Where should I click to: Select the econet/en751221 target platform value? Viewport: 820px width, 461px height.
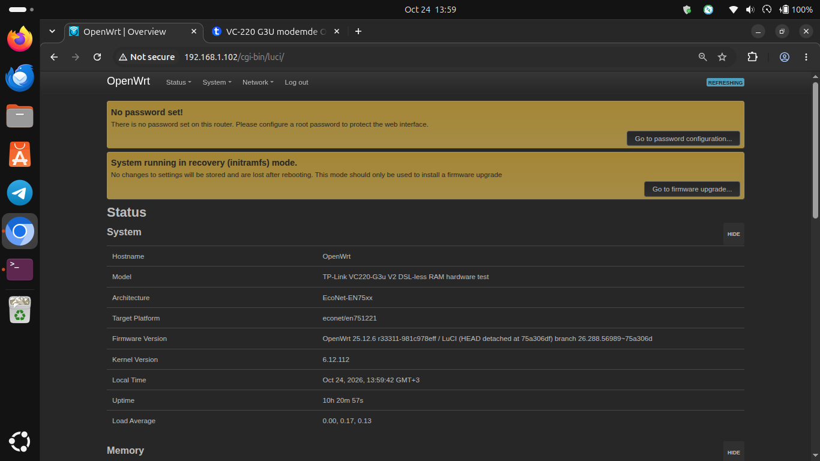(349, 318)
